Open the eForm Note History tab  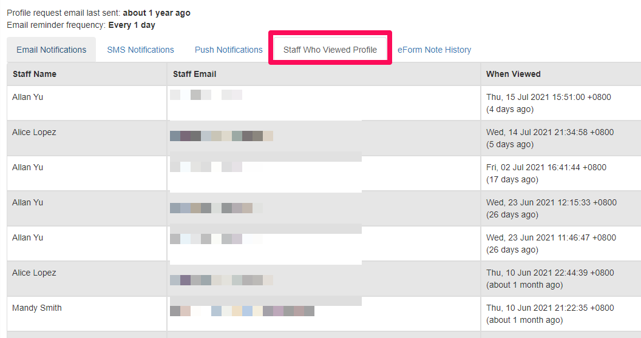coord(434,50)
